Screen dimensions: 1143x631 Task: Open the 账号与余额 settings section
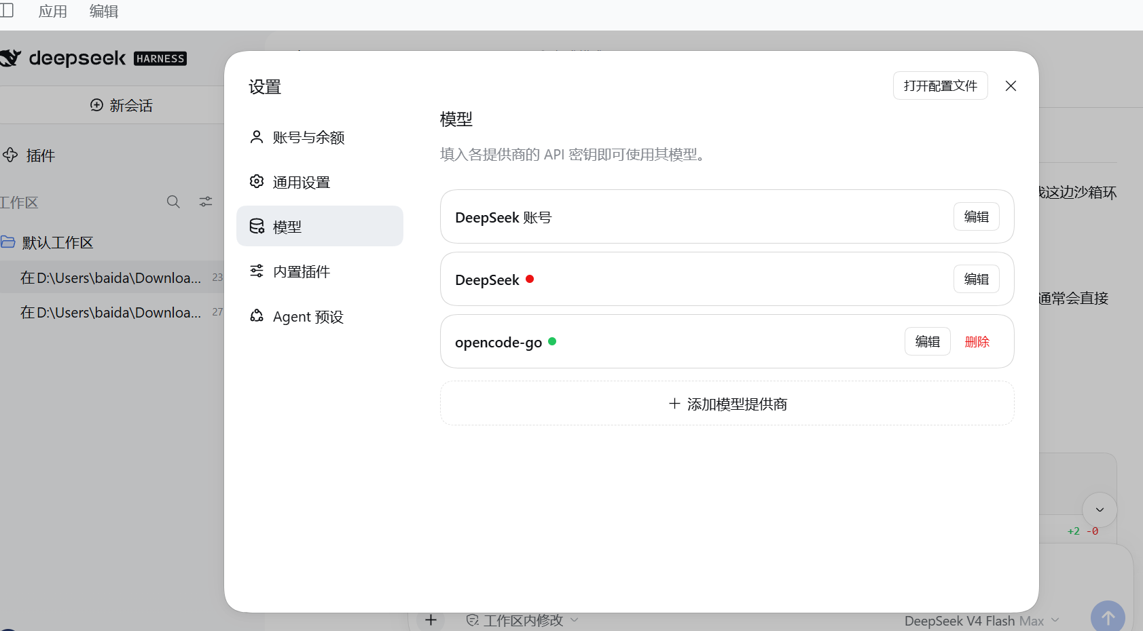coord(319,138)
